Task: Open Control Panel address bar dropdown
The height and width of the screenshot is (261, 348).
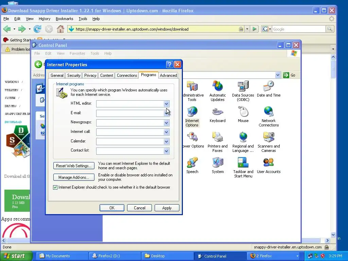Action: [x=278, y=75]
